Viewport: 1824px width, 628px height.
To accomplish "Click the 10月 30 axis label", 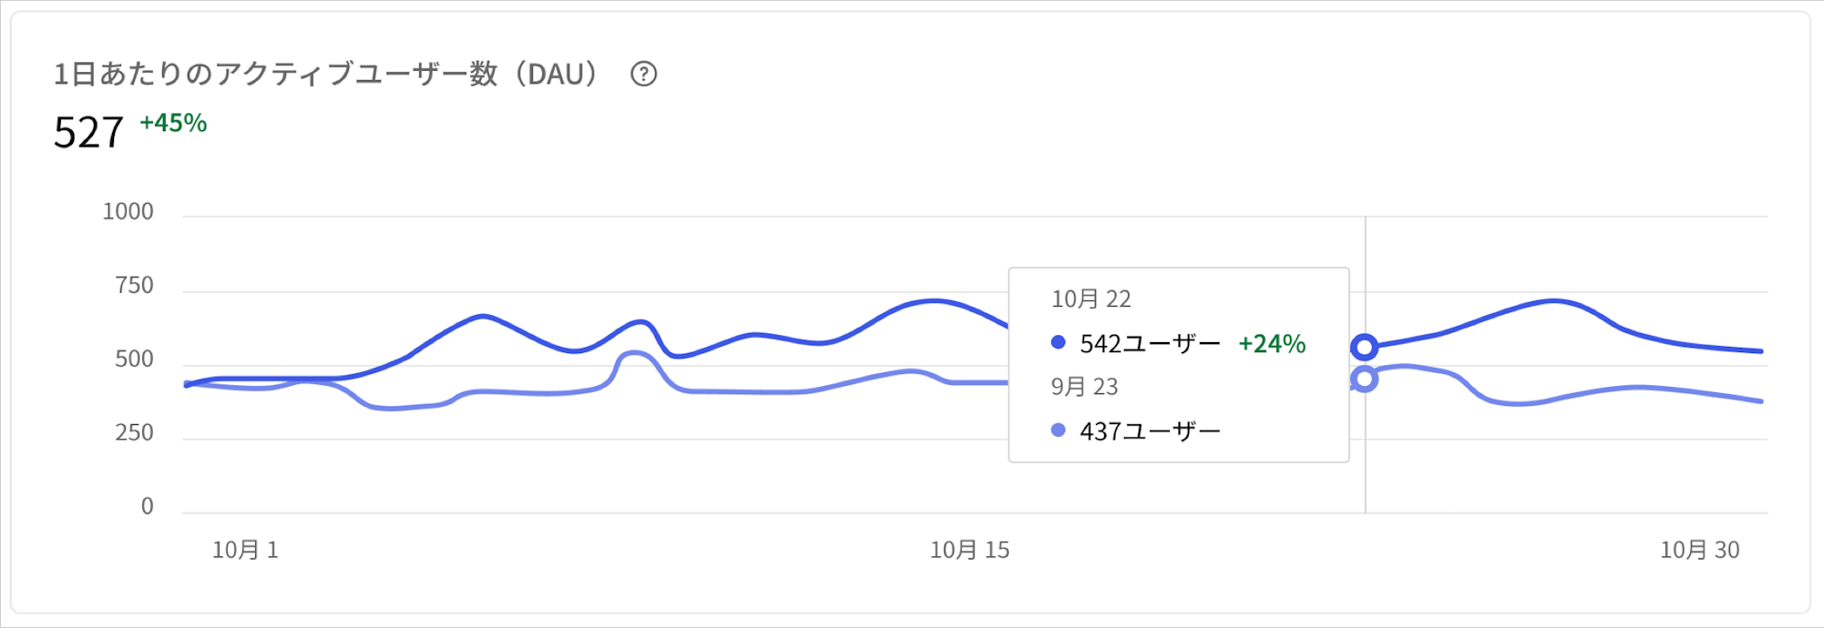I will click(1699, 550).
